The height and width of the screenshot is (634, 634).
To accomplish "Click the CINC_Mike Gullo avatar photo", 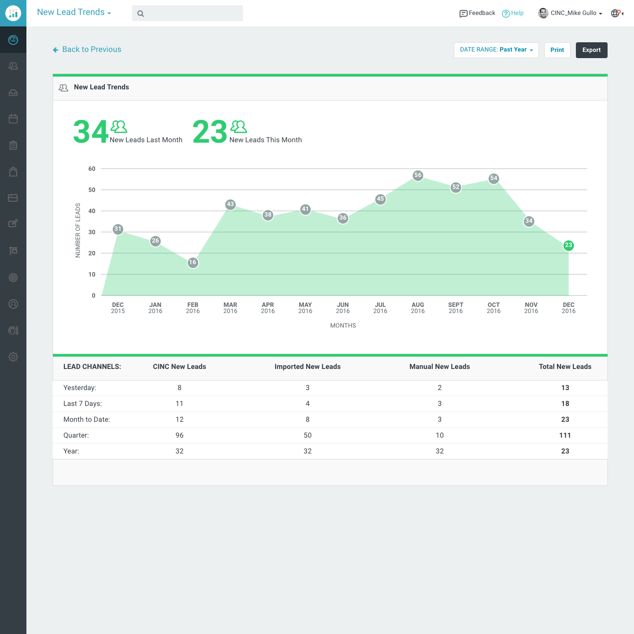I will coord(543,13).
